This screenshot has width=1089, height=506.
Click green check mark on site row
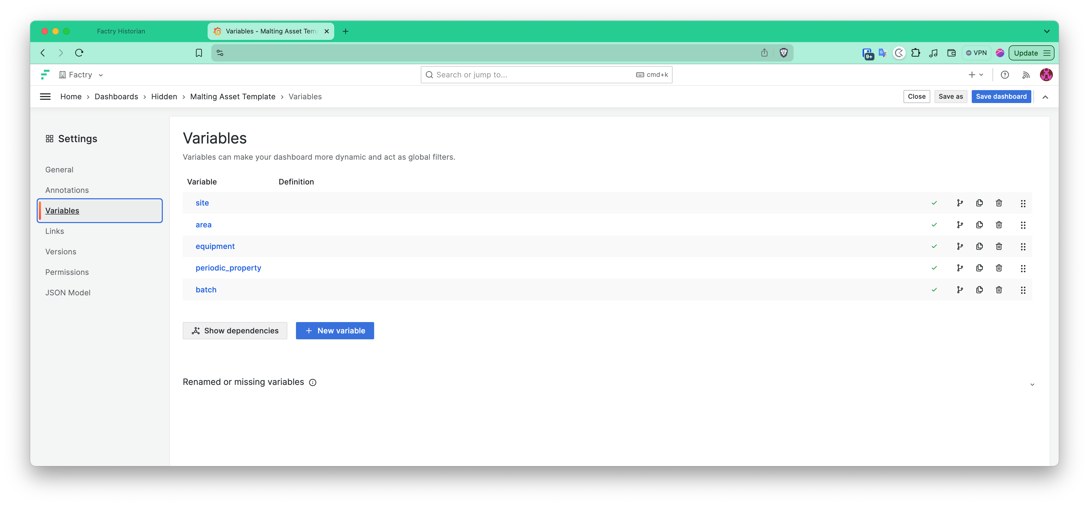tap(934, 203)
